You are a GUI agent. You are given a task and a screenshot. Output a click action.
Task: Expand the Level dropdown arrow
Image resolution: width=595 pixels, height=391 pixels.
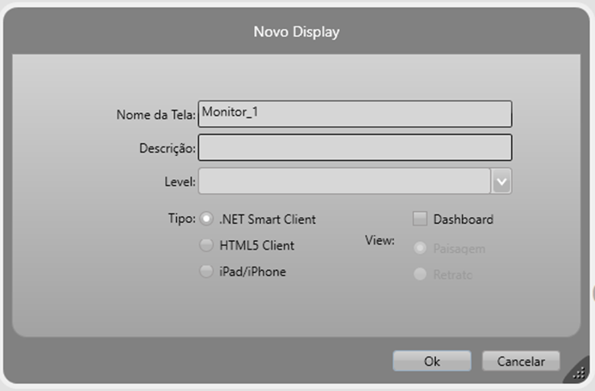point(501,182)
